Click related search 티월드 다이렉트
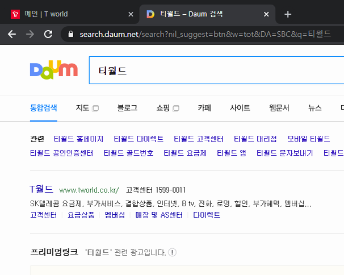The image size is (344, 275). tap(139, 139)
